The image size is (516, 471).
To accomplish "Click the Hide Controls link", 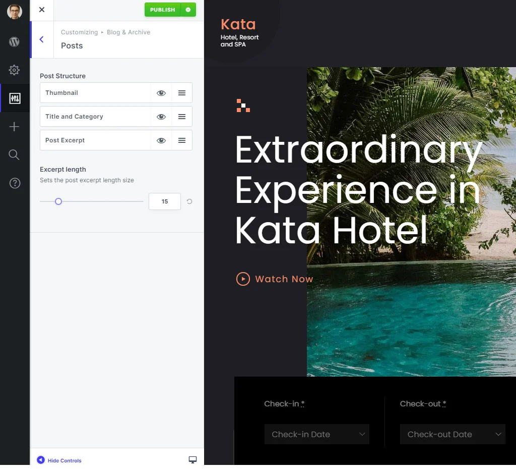I will 64,460.
